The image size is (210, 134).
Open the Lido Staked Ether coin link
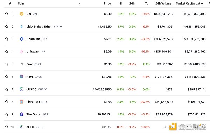tap(39, 27)
